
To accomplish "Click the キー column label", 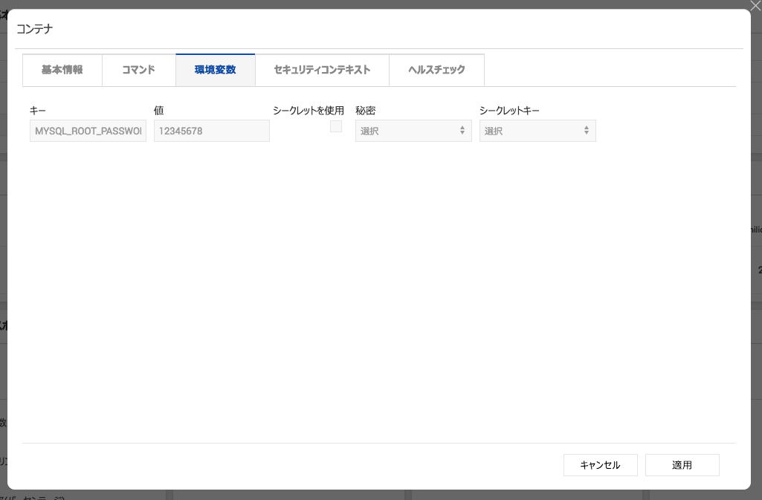I will click(x=37, y=111).
